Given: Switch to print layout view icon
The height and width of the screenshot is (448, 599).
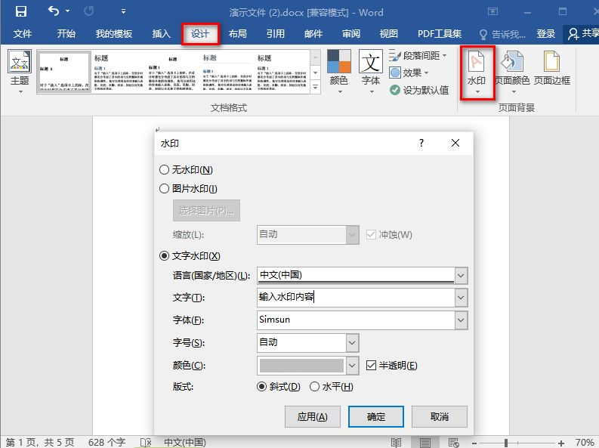Looking at the screenshot, I should click(425, 442).
